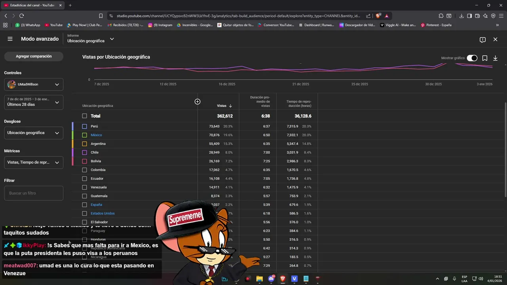Uncheck the México row checkbox
Viewport: 507px width, 285px height.
[x=84, y=135]
